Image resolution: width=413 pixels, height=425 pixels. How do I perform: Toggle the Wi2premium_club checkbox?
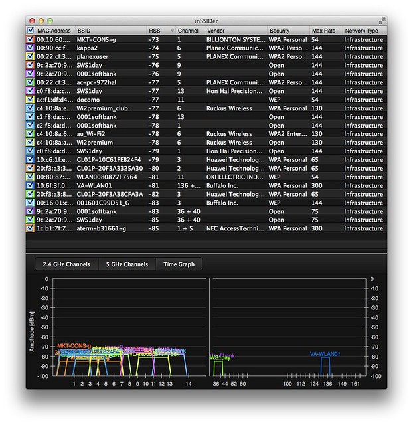(x=30, y=108)
